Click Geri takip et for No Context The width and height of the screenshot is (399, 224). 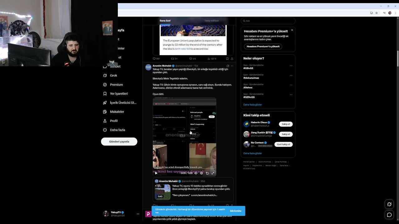283,144
